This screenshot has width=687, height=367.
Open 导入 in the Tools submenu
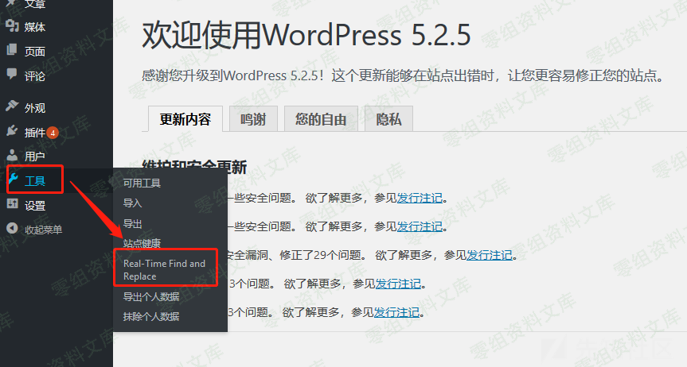(x=132, y=203)
